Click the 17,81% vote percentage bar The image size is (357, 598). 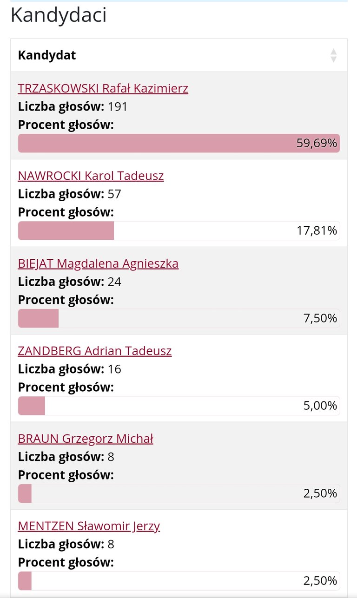point(179,230)
